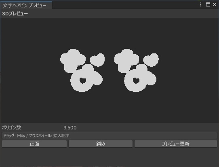Switch to the 斜め view
This screenshot has width=219, height=167.
[x=101, y=144]
